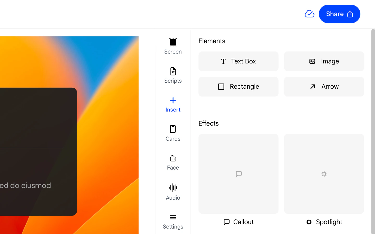The image size is (375, 234).
Task: Select the Spotlight effect thumbnail
Action: pos(324,174)
